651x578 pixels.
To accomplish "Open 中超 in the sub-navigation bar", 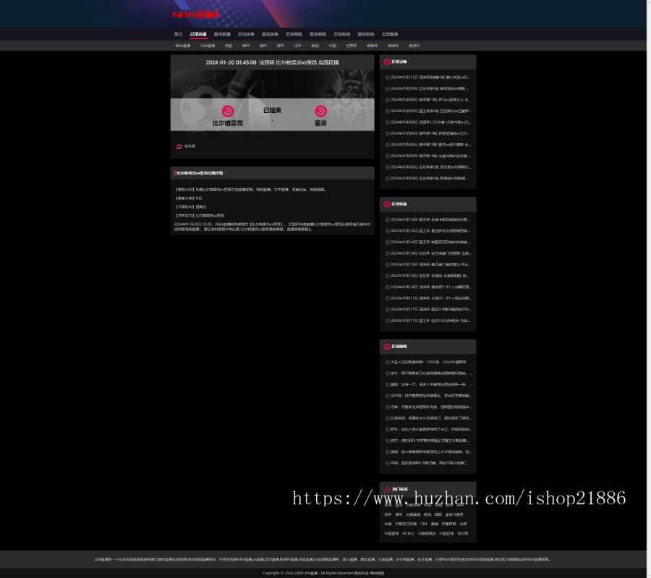I will pyautogui.click(x=333, y=46).
